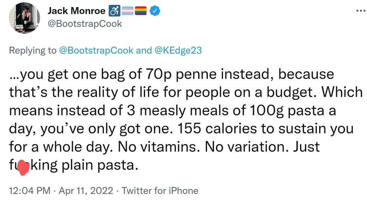Click the @BootstrapCook handle under the name

[x=84, y=24]
